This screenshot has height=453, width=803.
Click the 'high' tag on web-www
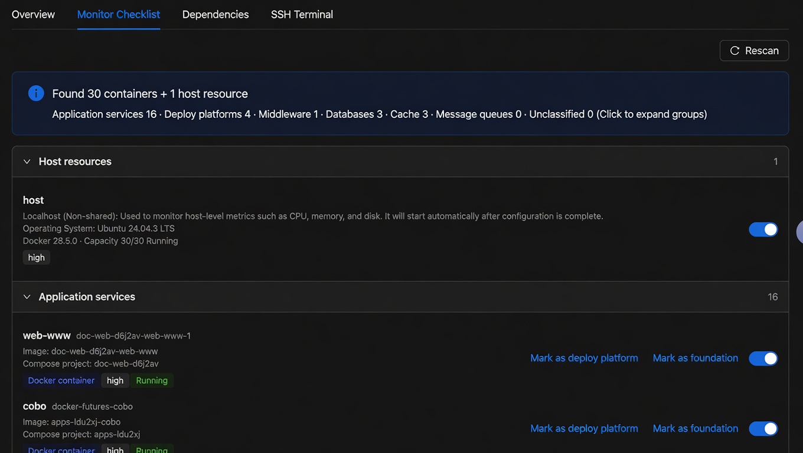(x=115, y=380)
